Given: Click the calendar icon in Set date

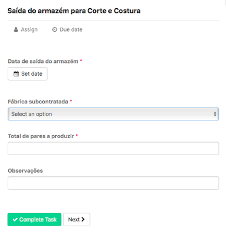Looking at the screenshot, I should [x=16, y=74].
